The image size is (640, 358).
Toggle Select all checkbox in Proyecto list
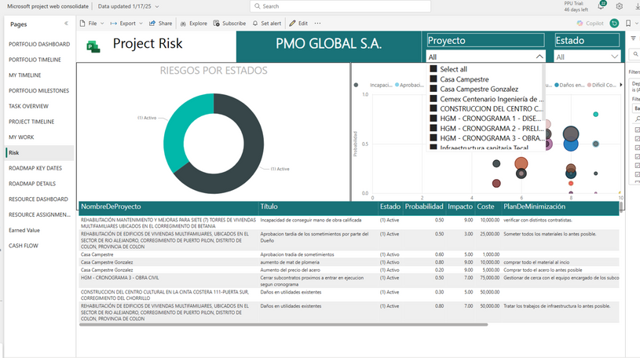[433, 69]
